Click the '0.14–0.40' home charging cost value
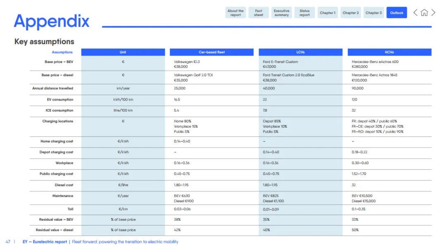The width and height of the screenshot is (446, 250). pos(182,141)
